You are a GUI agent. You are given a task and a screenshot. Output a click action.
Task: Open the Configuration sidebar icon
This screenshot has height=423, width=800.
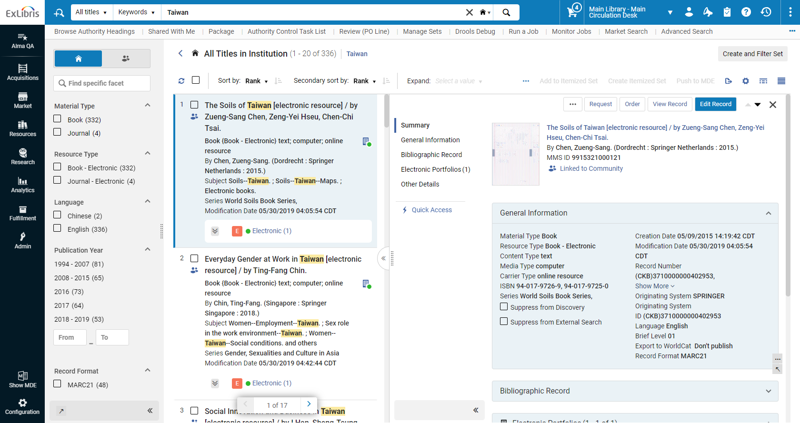(22, 406)
